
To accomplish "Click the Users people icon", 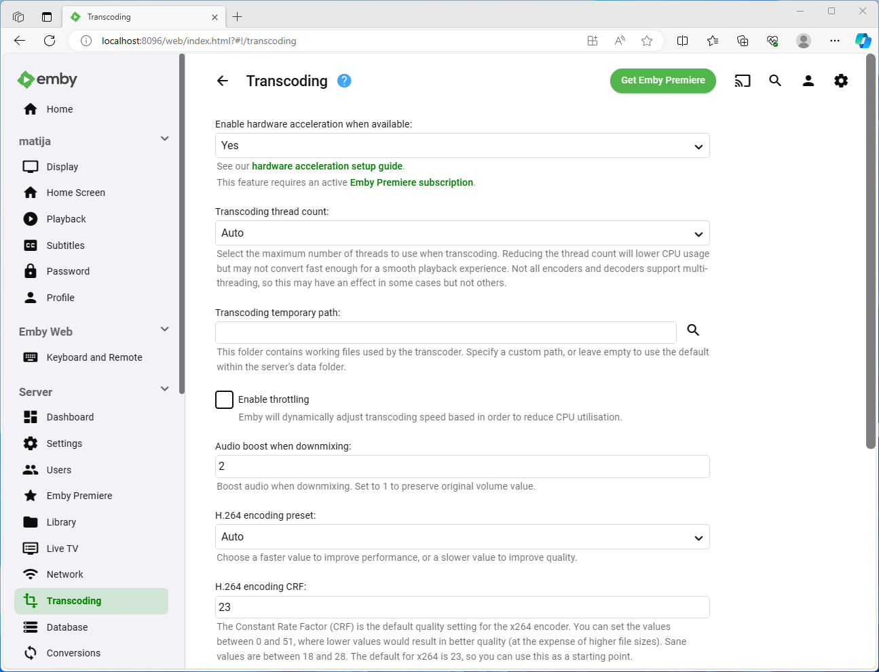I will click(31, 470).
